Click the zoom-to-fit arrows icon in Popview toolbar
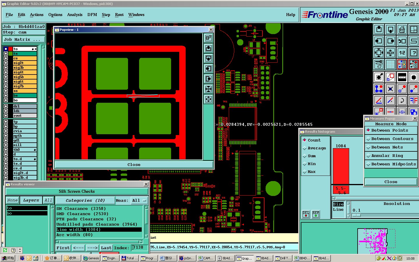The image size is (419, 262). pos(209,89)
